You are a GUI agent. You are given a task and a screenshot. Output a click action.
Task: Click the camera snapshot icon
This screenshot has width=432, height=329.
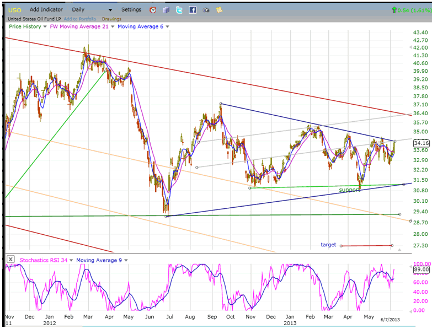(206, 10)
